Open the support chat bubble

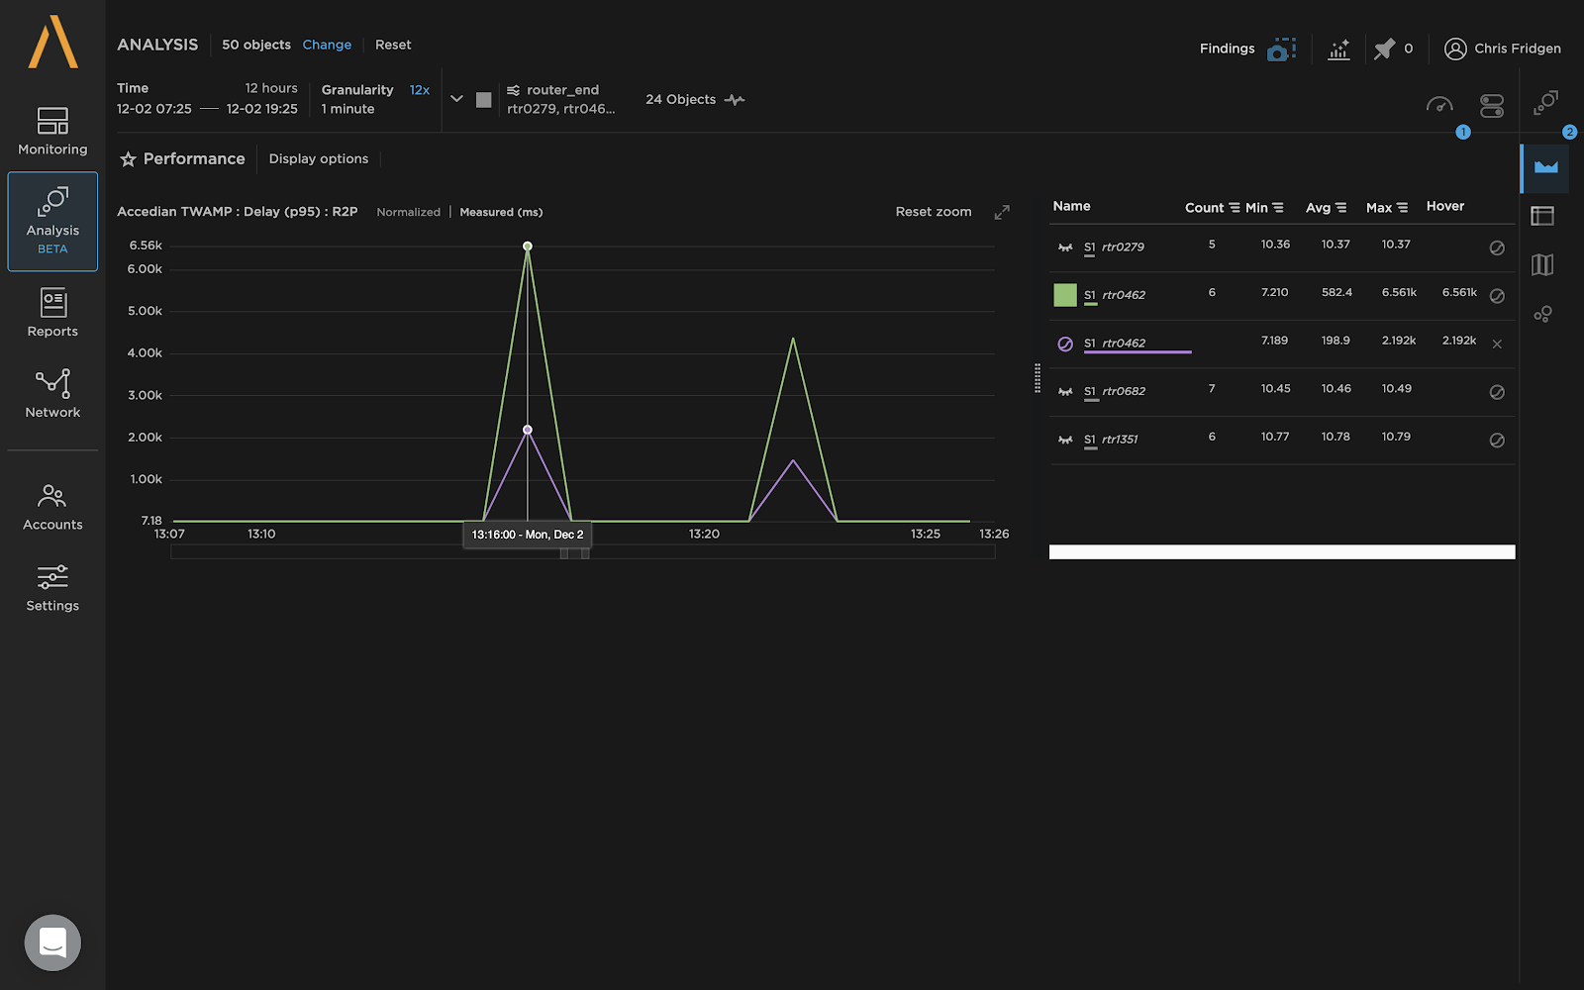pos(52,942)
